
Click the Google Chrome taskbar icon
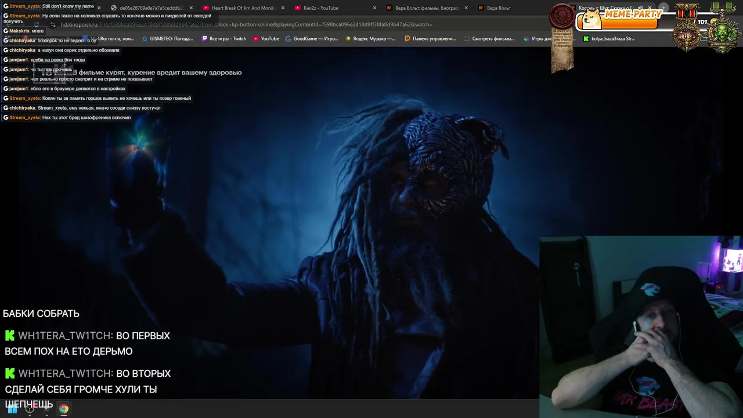(64, 409)
